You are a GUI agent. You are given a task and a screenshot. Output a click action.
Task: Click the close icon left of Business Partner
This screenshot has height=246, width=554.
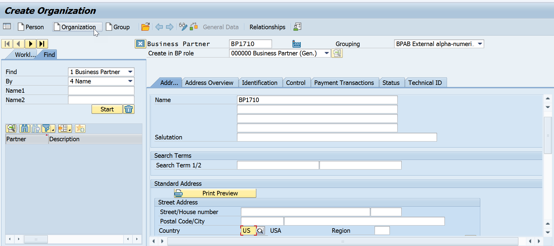(140, 44)
